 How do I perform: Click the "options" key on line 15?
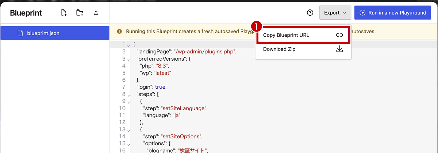tap(154, 144)
